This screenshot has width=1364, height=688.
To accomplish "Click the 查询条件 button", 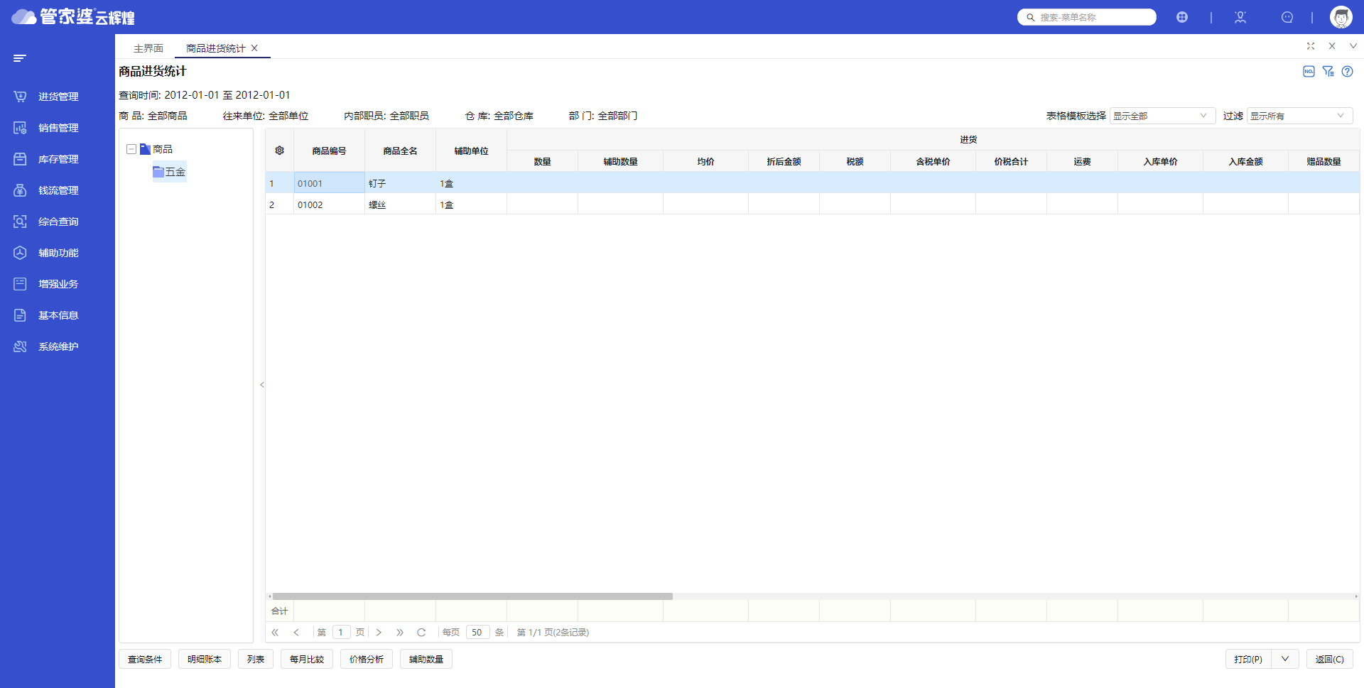I will pos(145,660).
